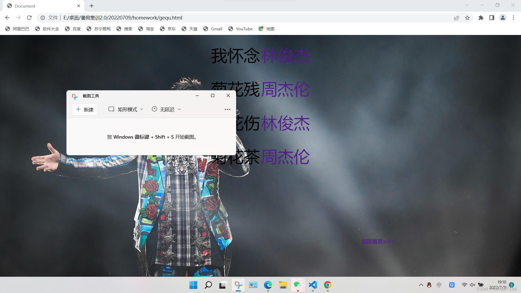This screenshot has height=293, width=521.
Task: Open the Chrome extensions puzzle icon
Action: pyautogui.click(x=481, y=18)
